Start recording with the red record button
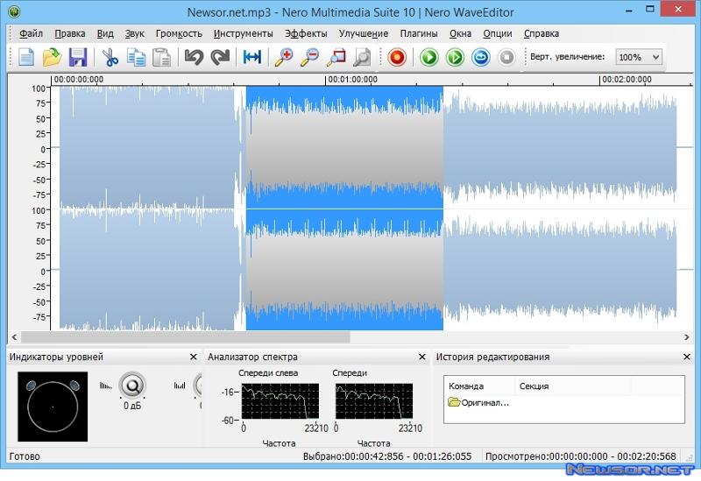 (x=397, y=58)
